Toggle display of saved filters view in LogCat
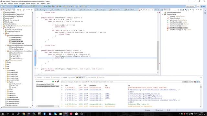 pos(197,82)
